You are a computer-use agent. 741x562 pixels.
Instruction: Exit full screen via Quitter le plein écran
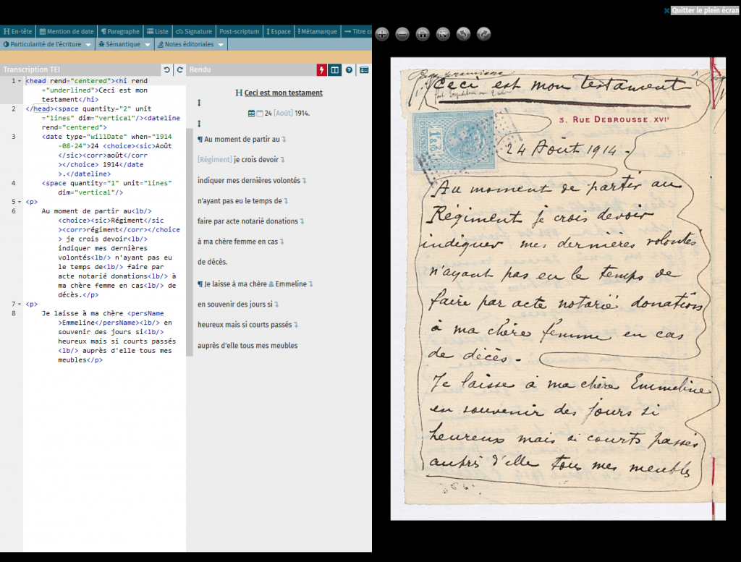pyautogui.click(x=705, y=10)
